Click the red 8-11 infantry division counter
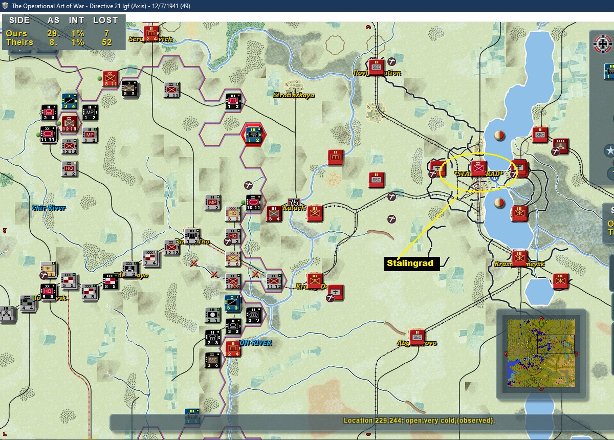Viewport: 614px width, 440px height. 111,79
